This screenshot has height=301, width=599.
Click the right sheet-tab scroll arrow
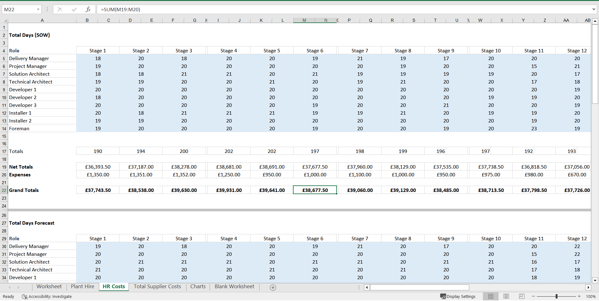(18, 287)
